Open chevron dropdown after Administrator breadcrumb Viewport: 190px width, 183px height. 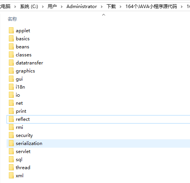pos(102,7)
